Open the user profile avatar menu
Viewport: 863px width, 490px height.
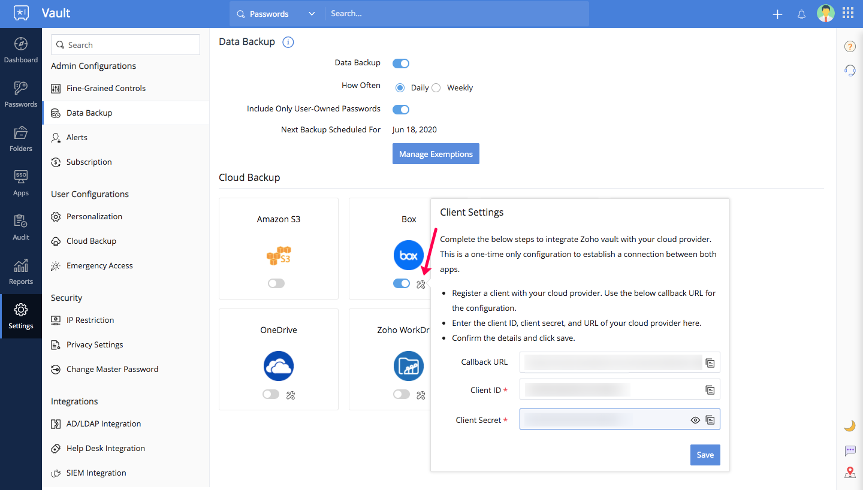coord(825,14)
